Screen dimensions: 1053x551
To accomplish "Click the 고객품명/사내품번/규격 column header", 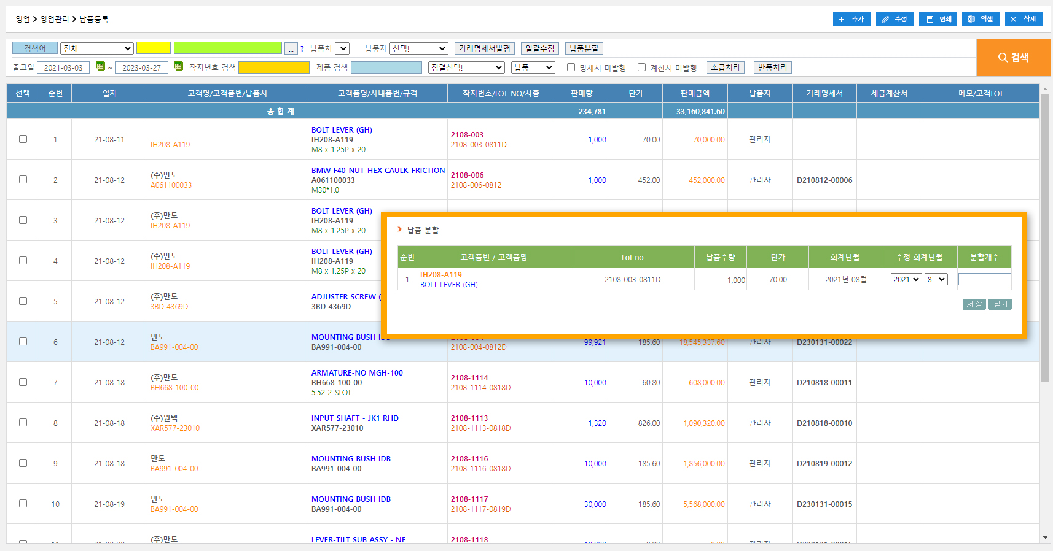I will pyautogui.click(x=377, y=93).
